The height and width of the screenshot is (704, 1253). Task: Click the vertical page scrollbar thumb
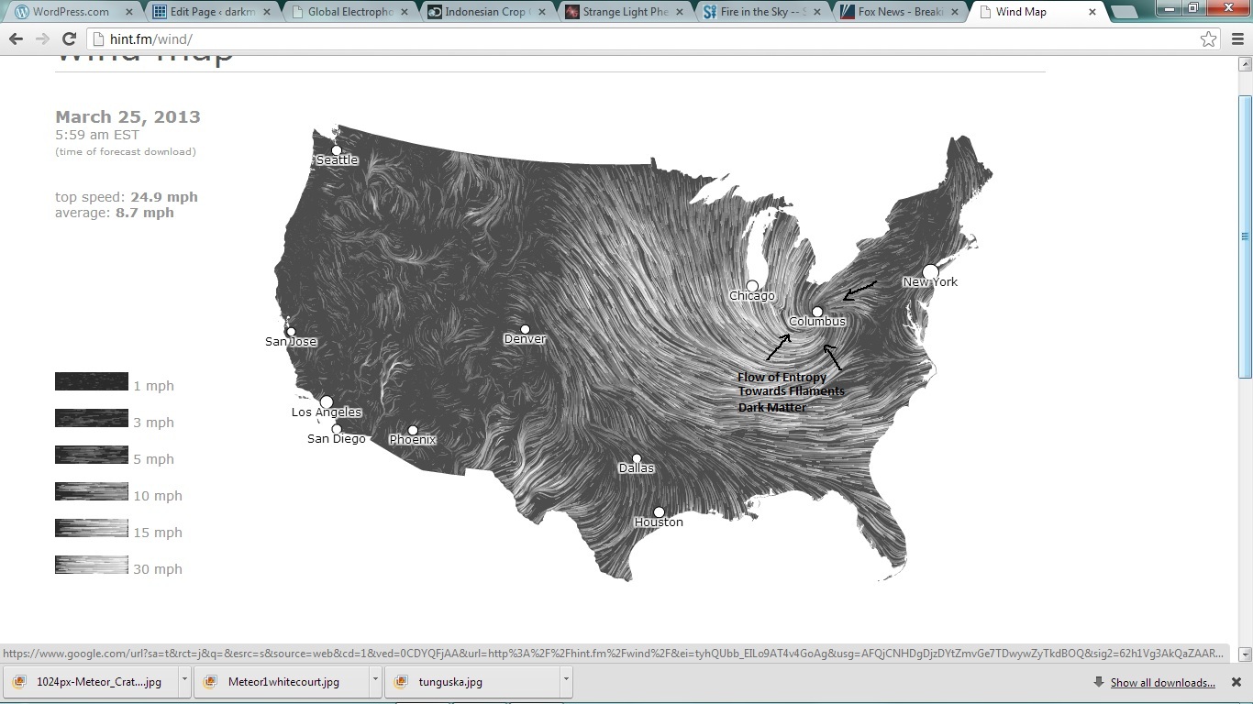click(1245, 236)
